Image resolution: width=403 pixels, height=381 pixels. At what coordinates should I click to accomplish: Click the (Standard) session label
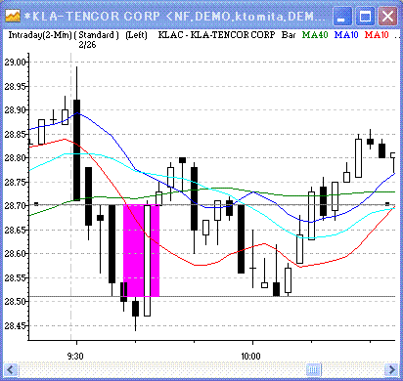(x=97, y=35)
